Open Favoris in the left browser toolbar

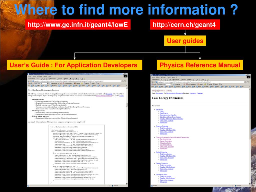click(59, 78)
